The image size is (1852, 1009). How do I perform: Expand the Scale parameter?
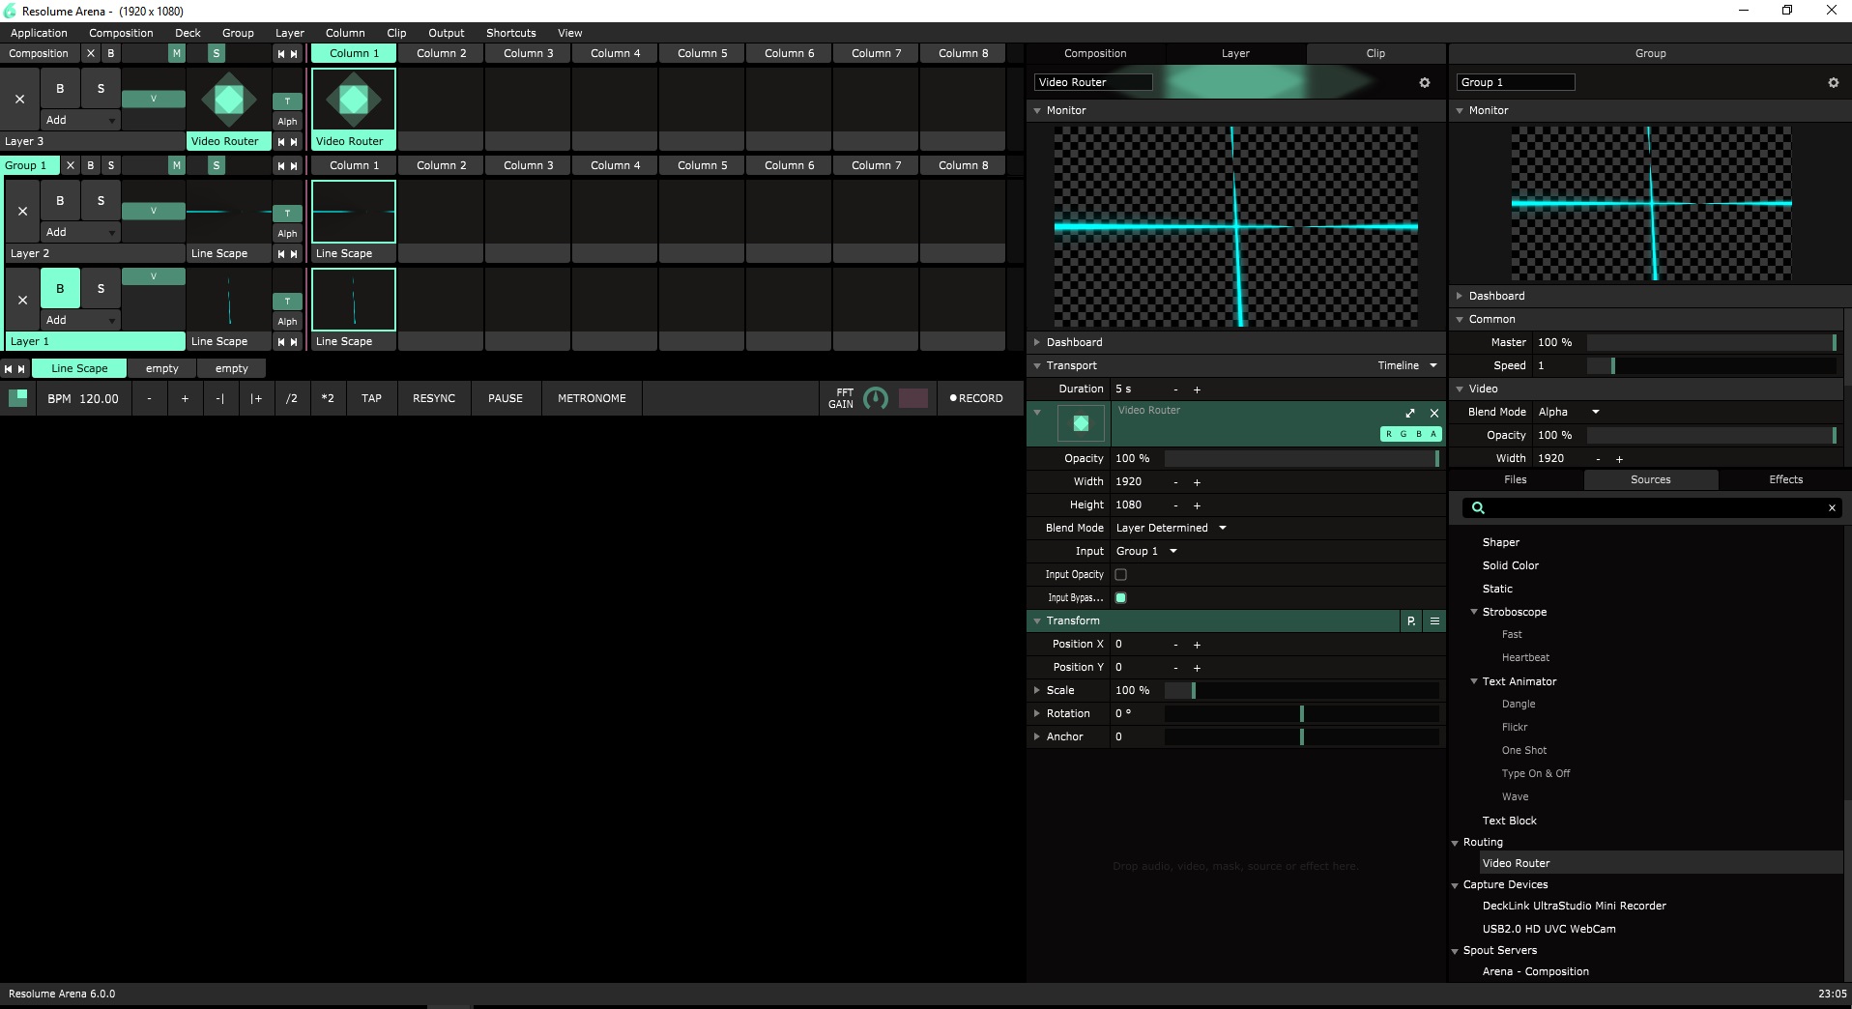click(x=1037, y=691)
